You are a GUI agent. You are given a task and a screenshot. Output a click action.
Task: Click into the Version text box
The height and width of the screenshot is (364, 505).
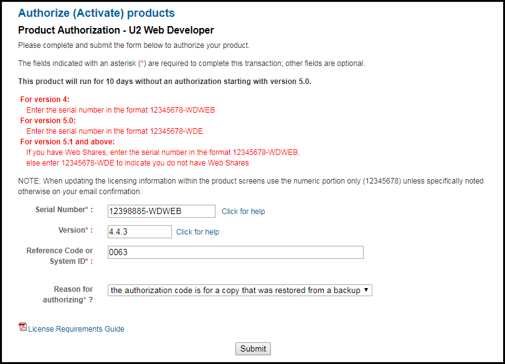(139, 232)
